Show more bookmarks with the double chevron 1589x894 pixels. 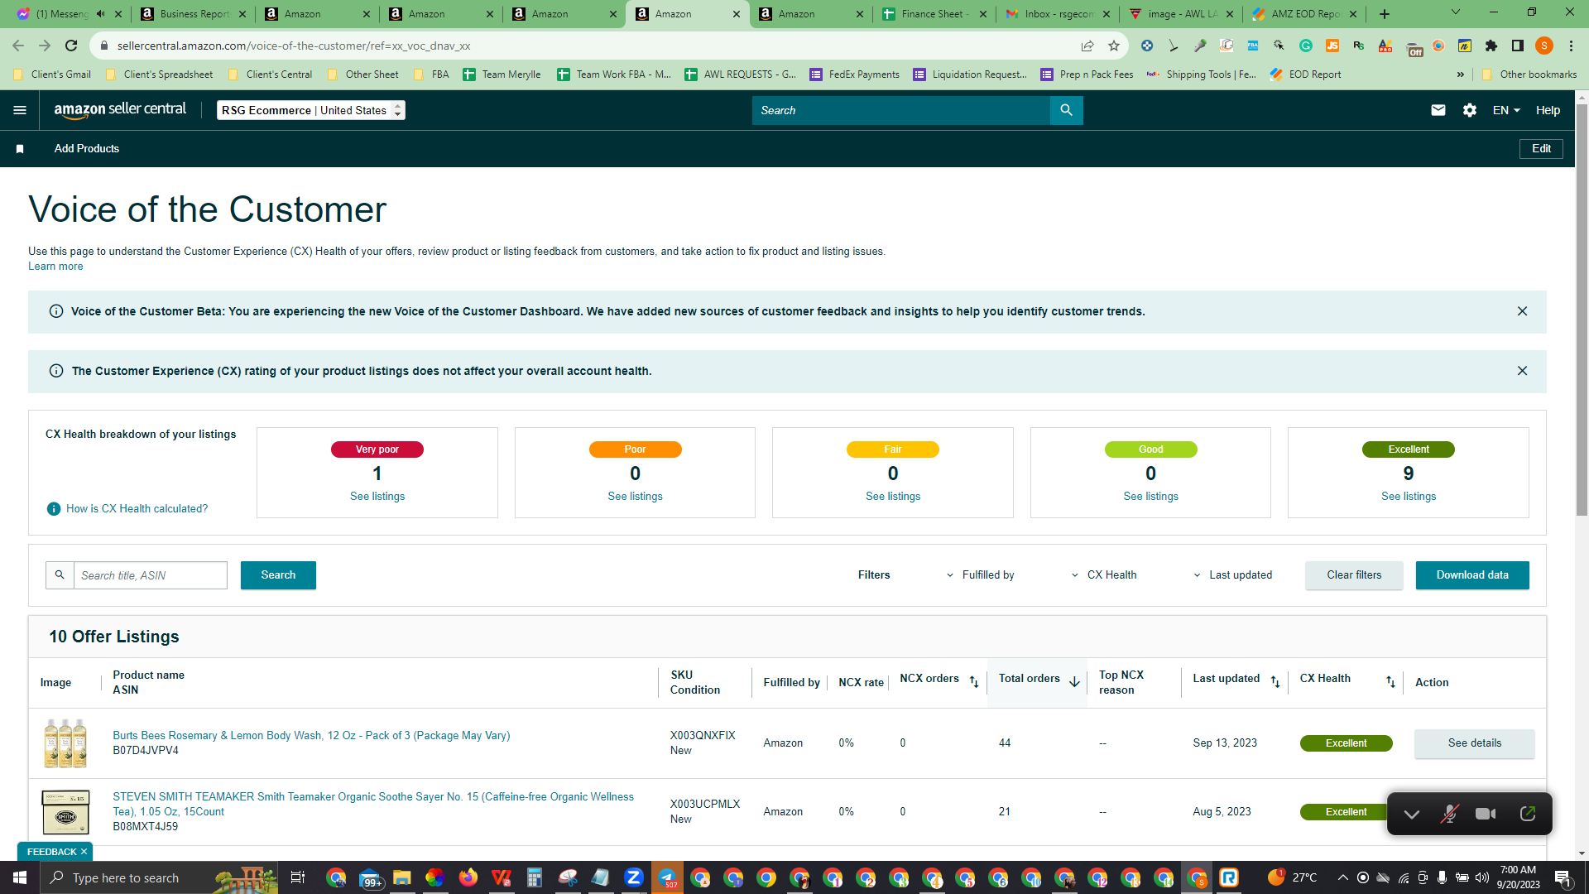coord(1461,74)
